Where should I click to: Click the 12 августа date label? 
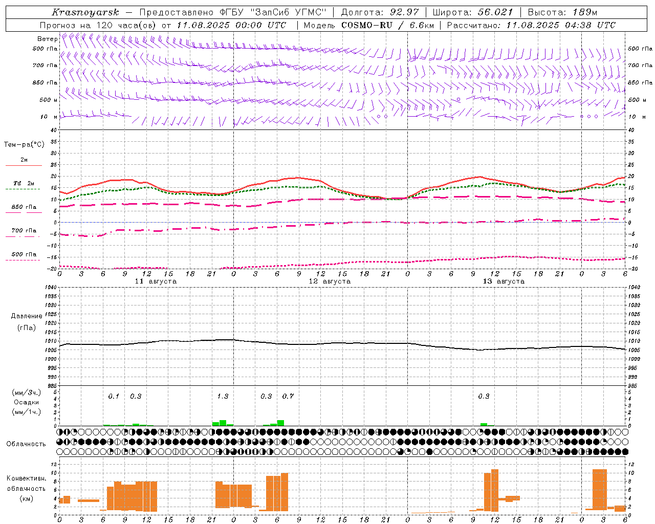(x=330, y=281)
